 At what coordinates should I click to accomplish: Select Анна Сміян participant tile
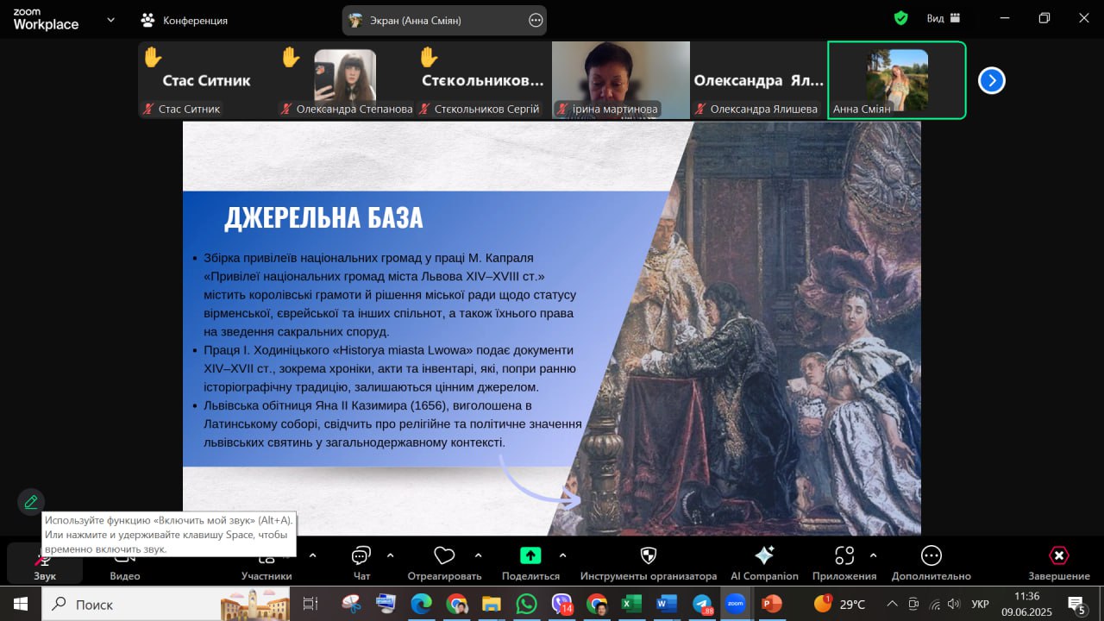tap(897, 80)
